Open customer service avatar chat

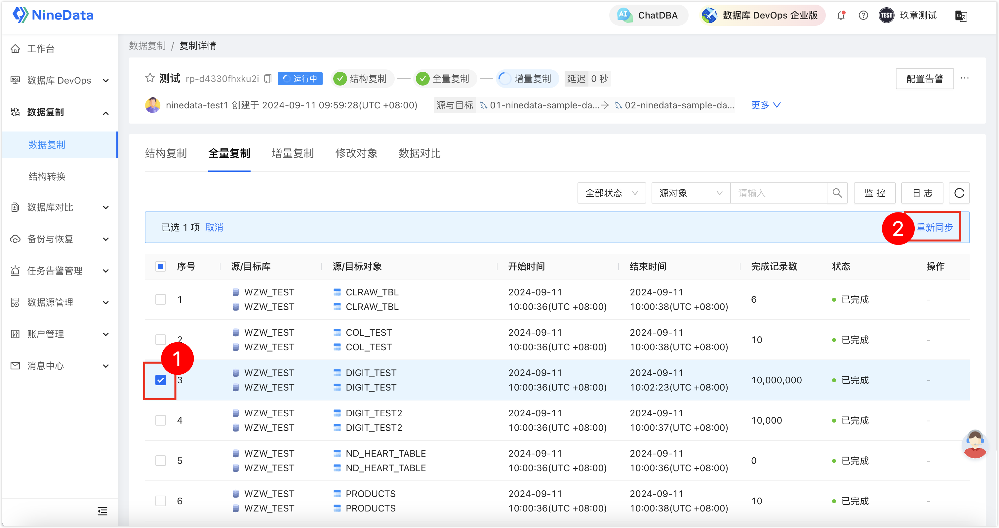pos(974,444)
